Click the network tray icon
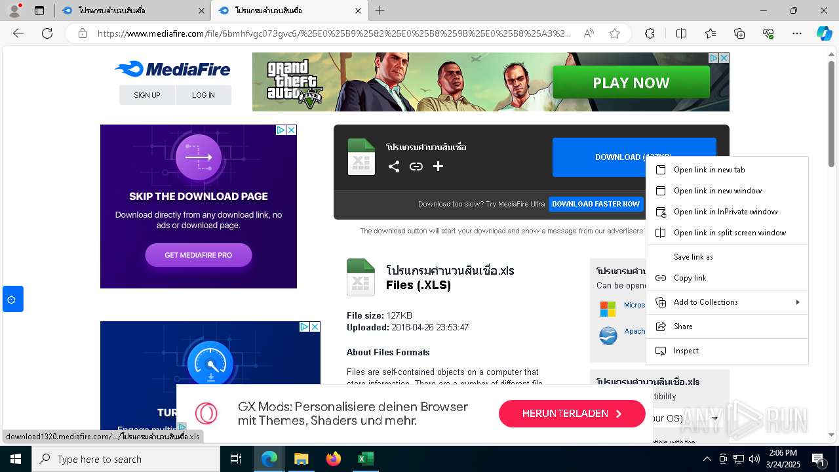 point(739,459)
